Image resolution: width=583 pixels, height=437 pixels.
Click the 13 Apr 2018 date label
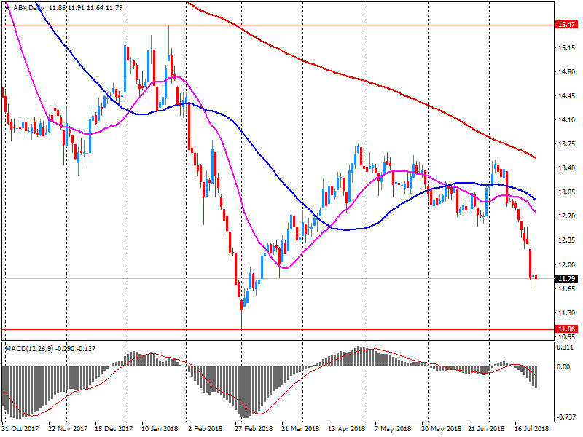pos(347,428)
